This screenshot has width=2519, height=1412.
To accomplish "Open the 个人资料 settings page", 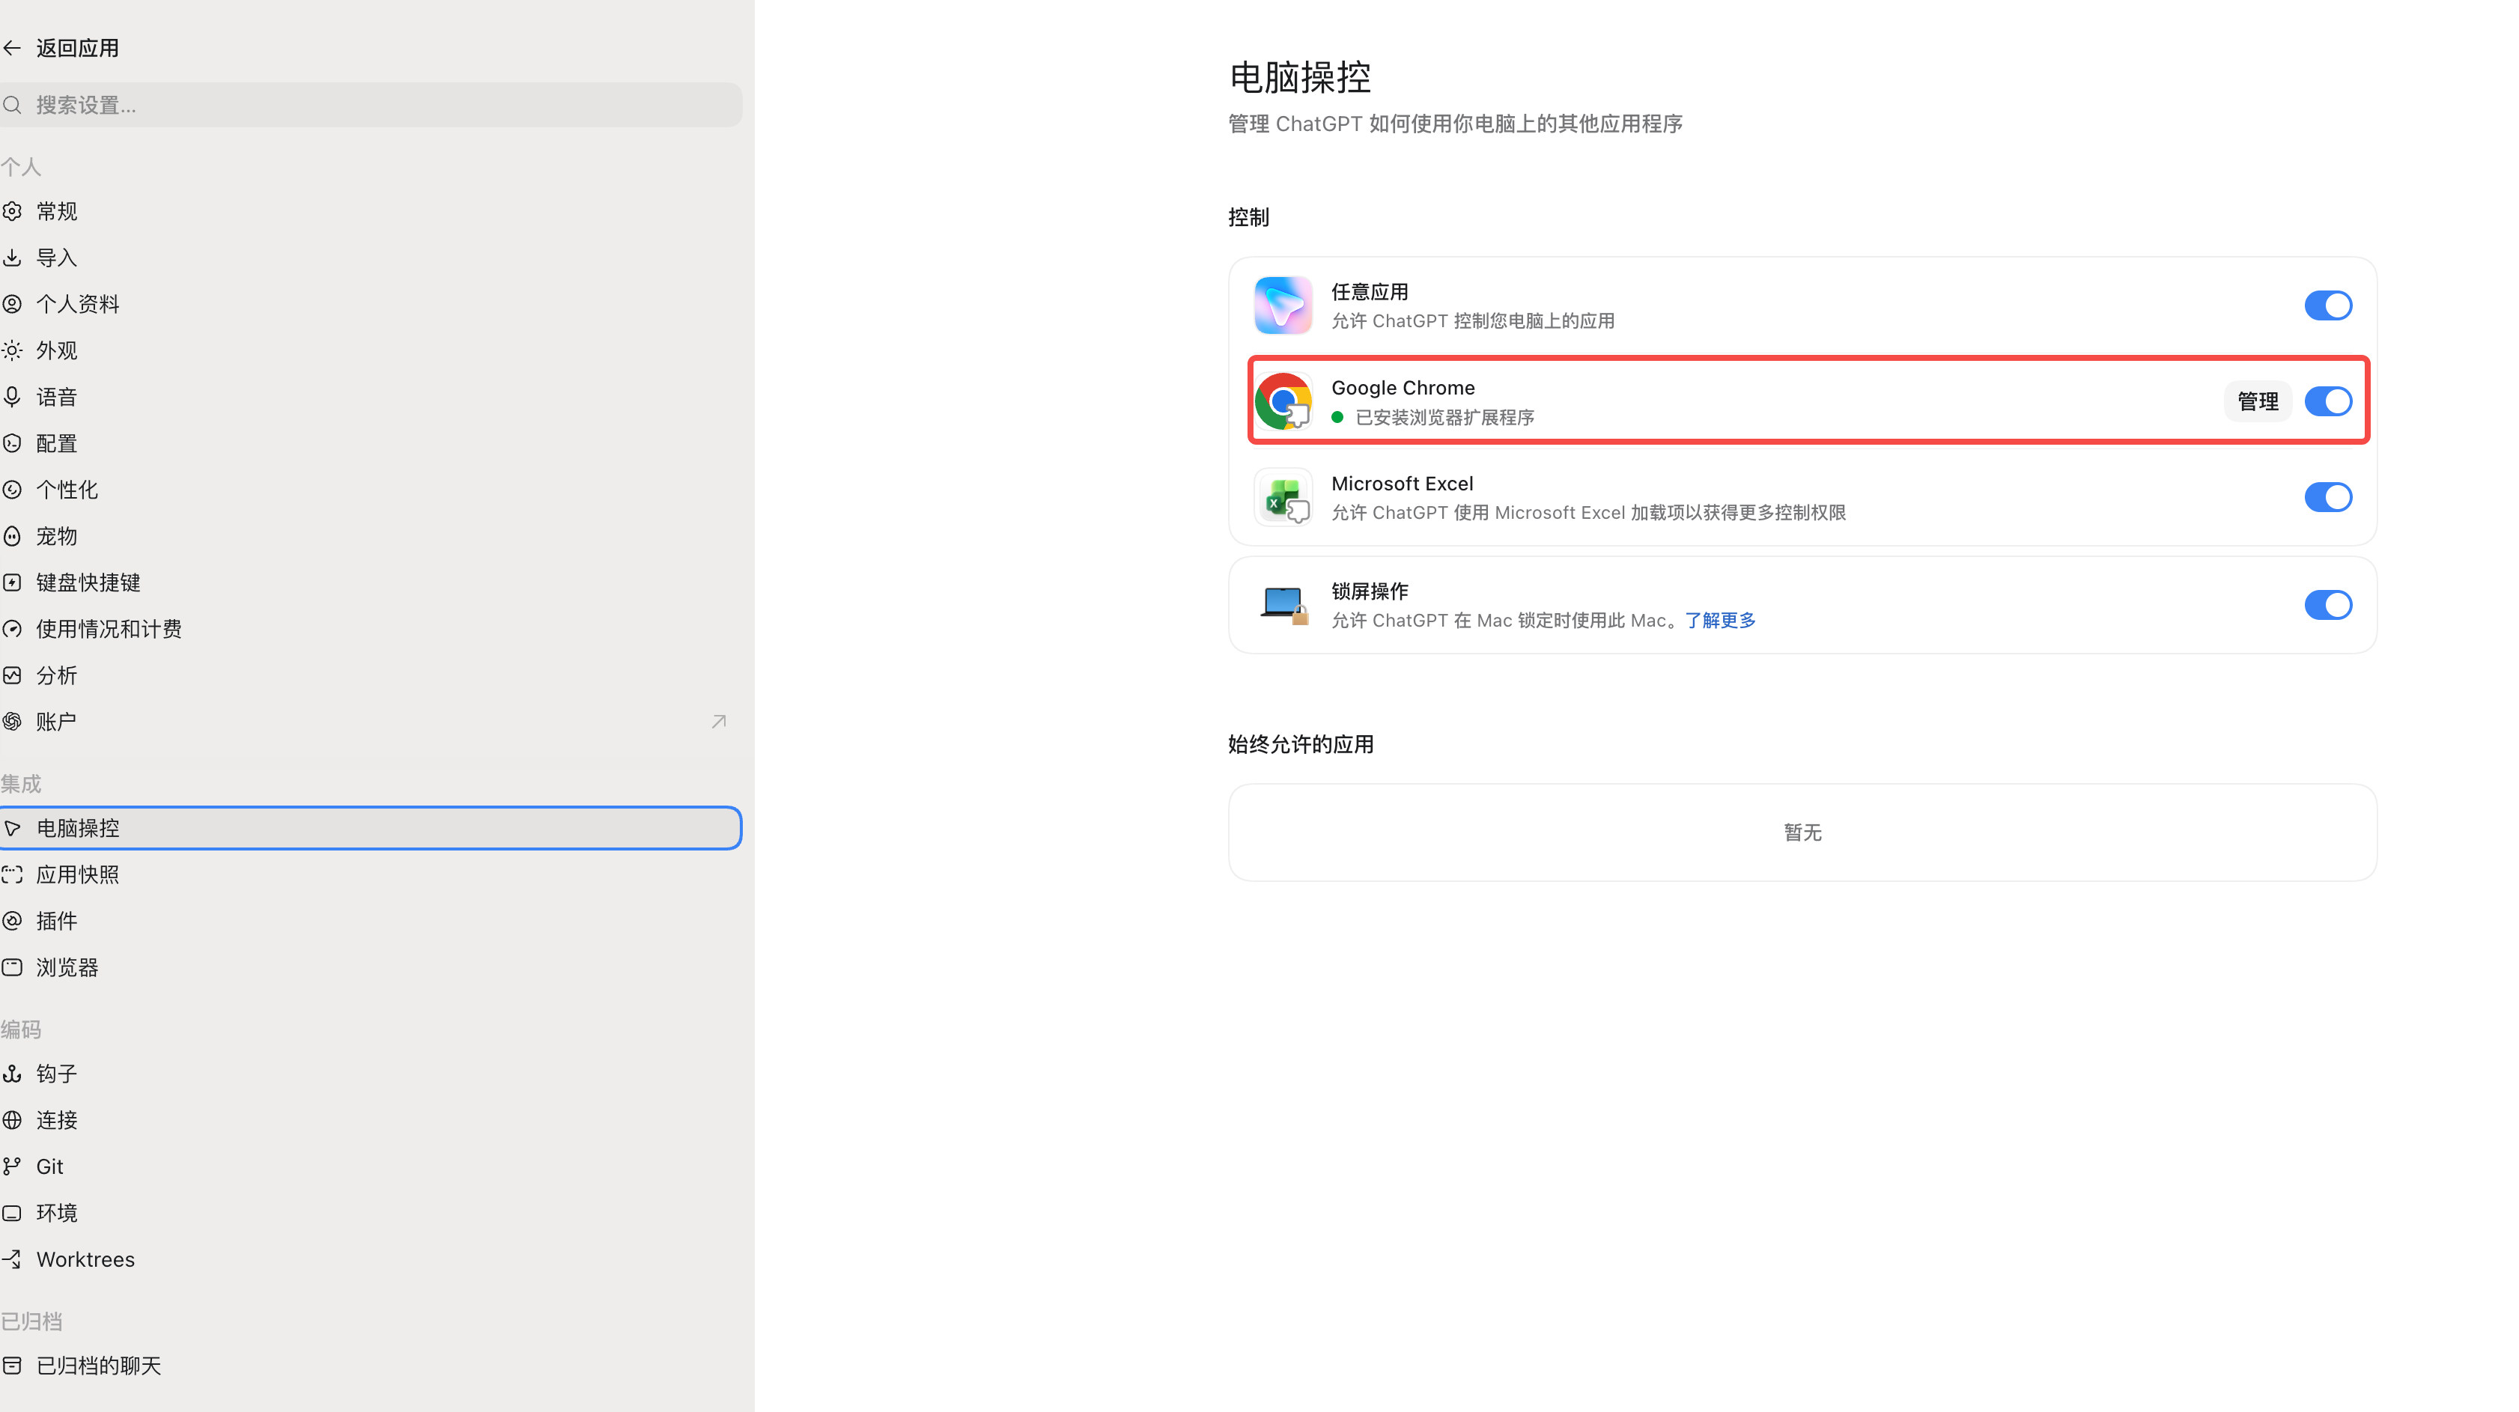I will [x=371, y=304].
